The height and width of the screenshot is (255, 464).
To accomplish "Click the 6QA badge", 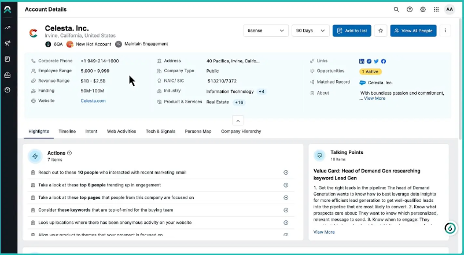I will (x=53, y=44).
